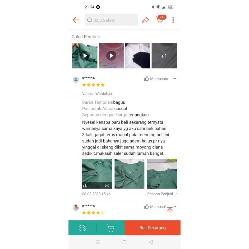Play the first green shirt gallery video
249x249 pixels.
pos(85,56)
